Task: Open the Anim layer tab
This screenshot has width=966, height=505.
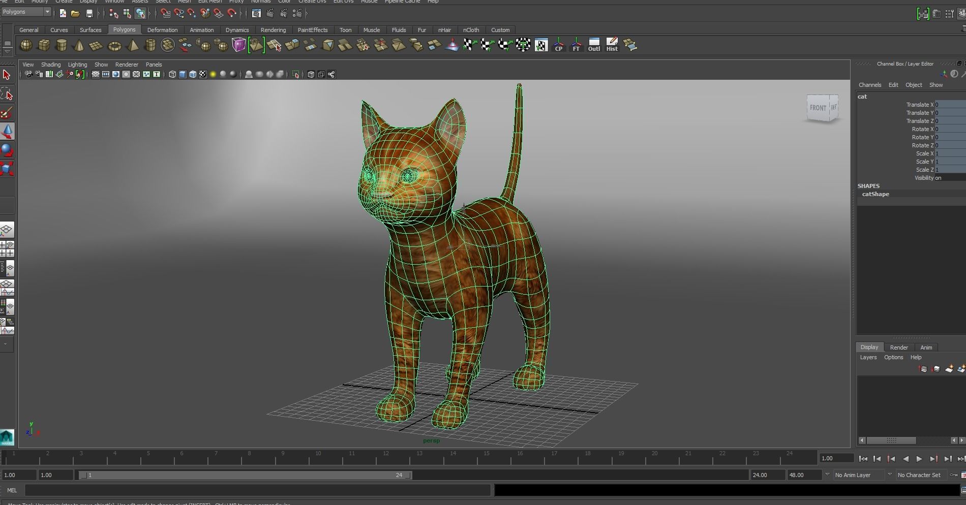Action: coord(926,348)
